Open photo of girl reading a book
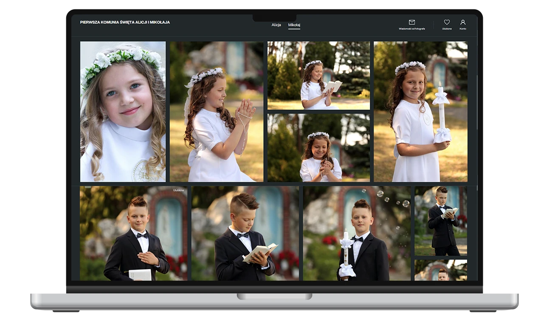 [x=318, y=75]
